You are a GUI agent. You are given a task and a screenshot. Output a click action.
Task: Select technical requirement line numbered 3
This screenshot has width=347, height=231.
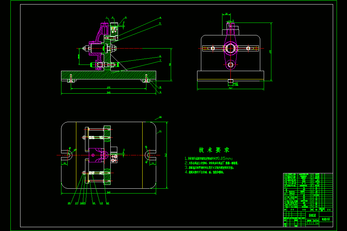click(209, 168)
